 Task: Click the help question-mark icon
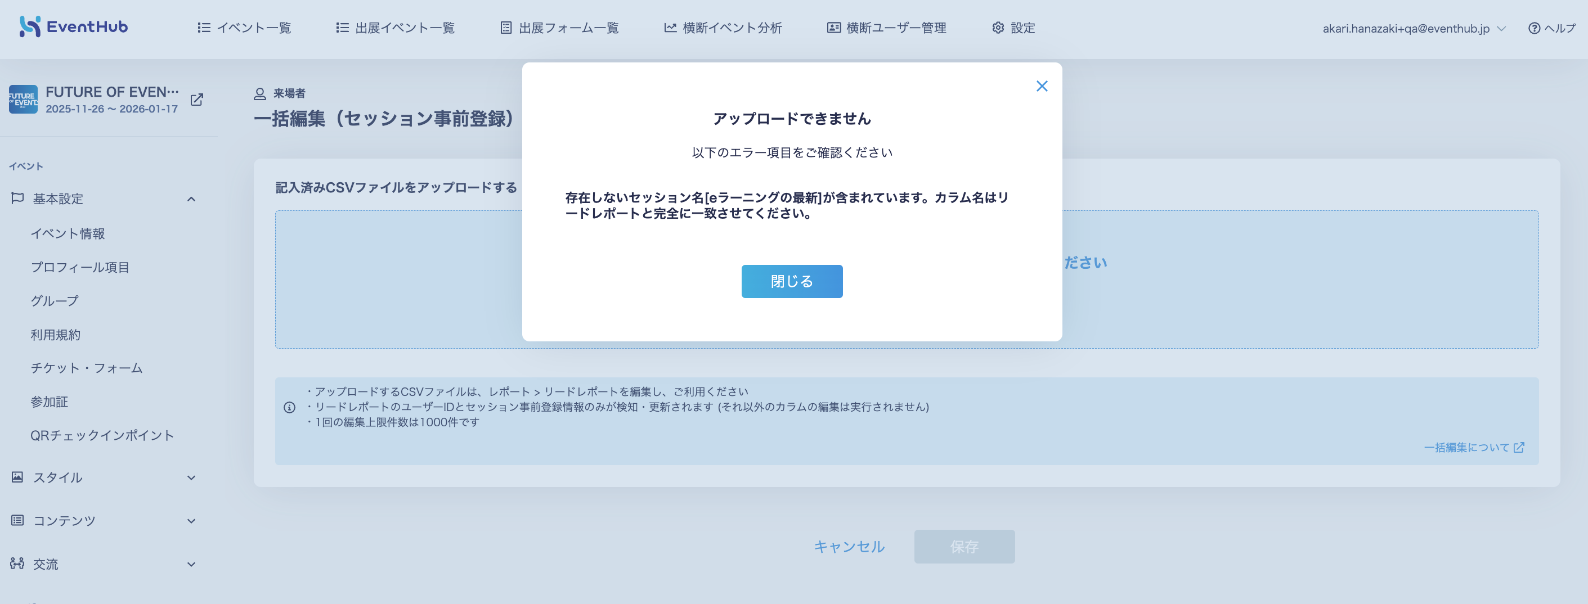[1534, 28]
